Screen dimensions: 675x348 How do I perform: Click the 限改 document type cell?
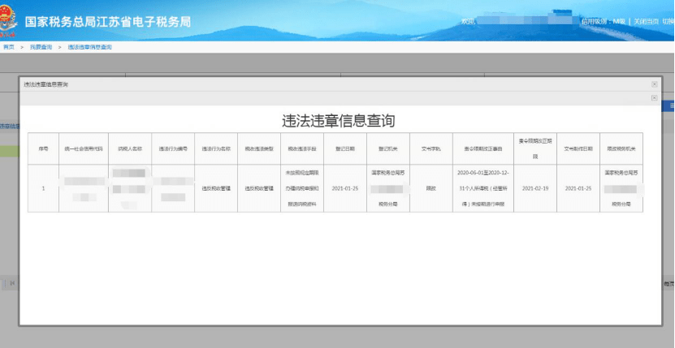pos(431,188)
